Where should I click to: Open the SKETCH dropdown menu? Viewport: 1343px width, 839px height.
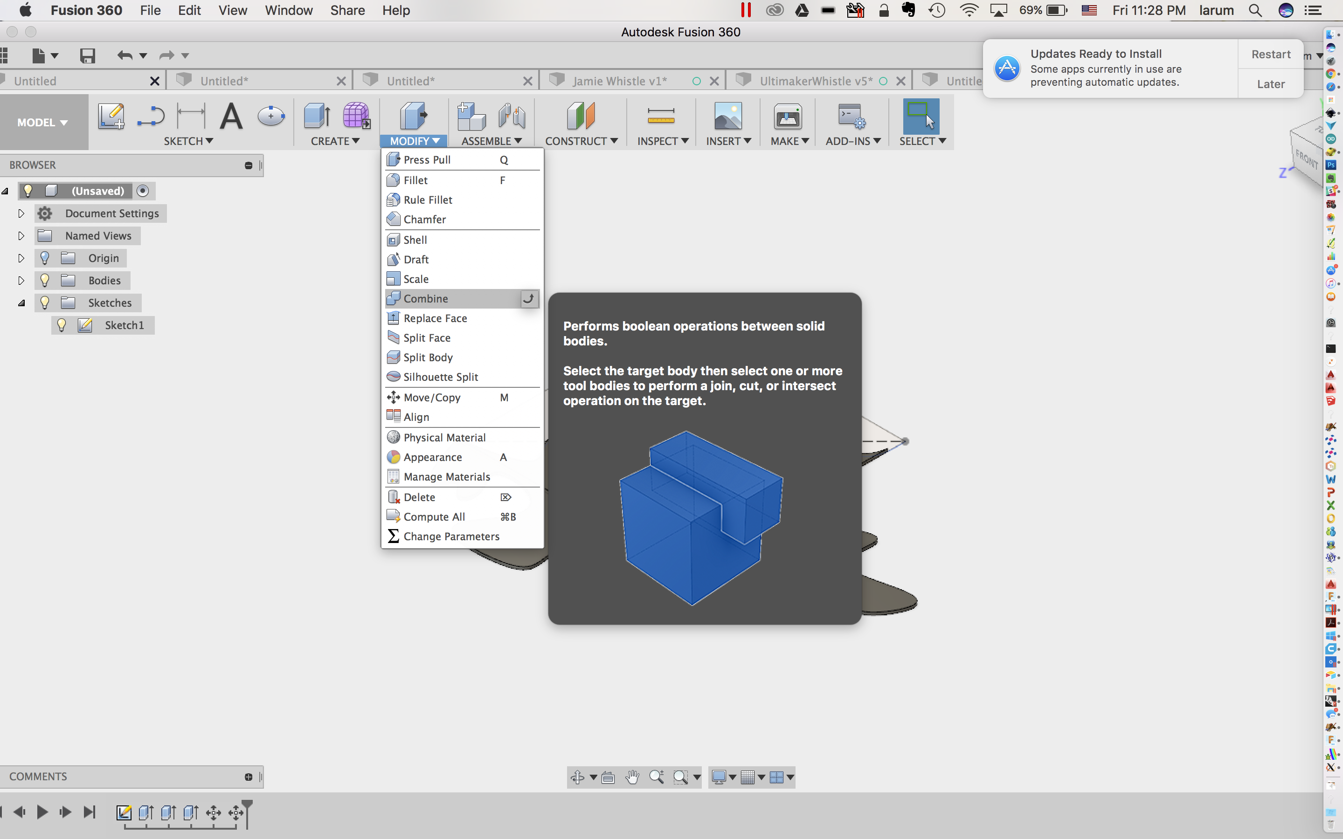(188, 141)
